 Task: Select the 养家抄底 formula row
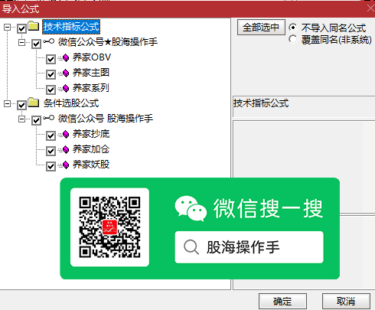click(x=91, y=134)
